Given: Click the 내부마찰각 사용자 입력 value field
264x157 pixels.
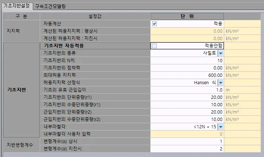Looking at the screenshot, I should point(187,134).
